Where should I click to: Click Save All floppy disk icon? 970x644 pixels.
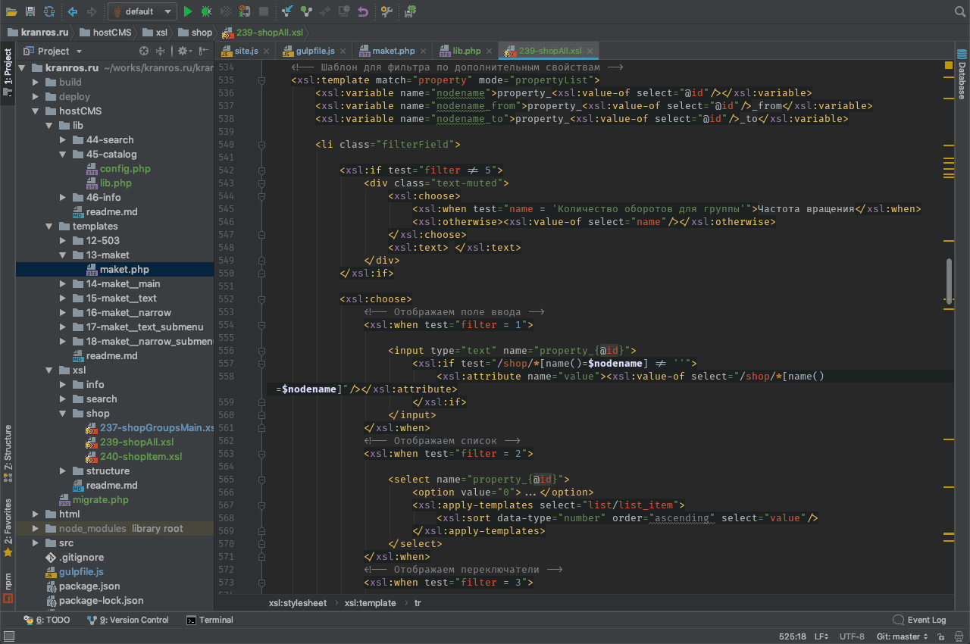(x=30, y=11)
